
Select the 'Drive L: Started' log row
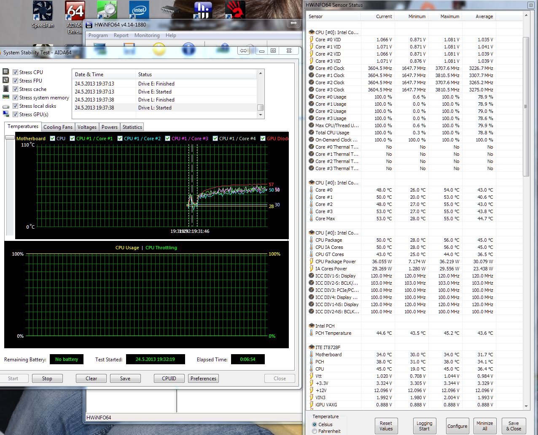pyautogui.click(x=165, y=108)
